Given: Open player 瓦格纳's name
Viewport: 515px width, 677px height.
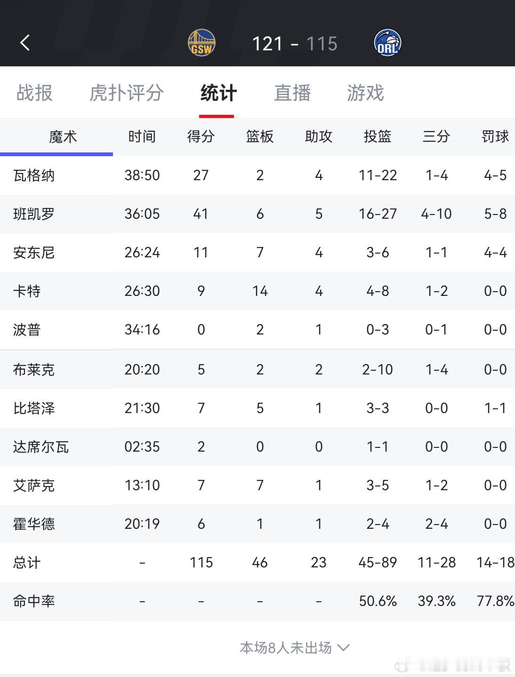Looking at the screenshot, I should [34, 175].
